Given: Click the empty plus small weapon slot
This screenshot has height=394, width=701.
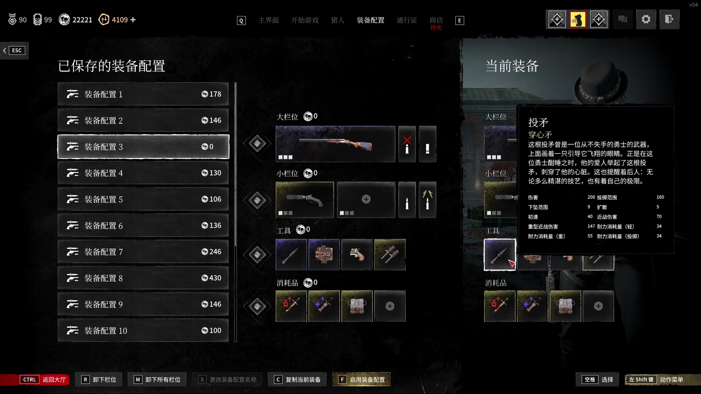Looking at the screenshot, I should (x=366, y=200).
